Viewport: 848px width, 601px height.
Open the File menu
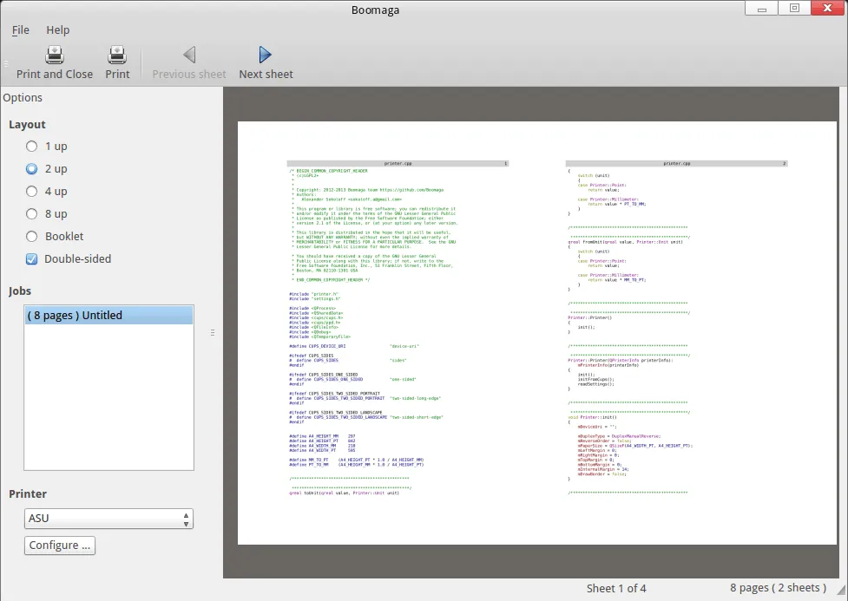click(x=20, y=29)
